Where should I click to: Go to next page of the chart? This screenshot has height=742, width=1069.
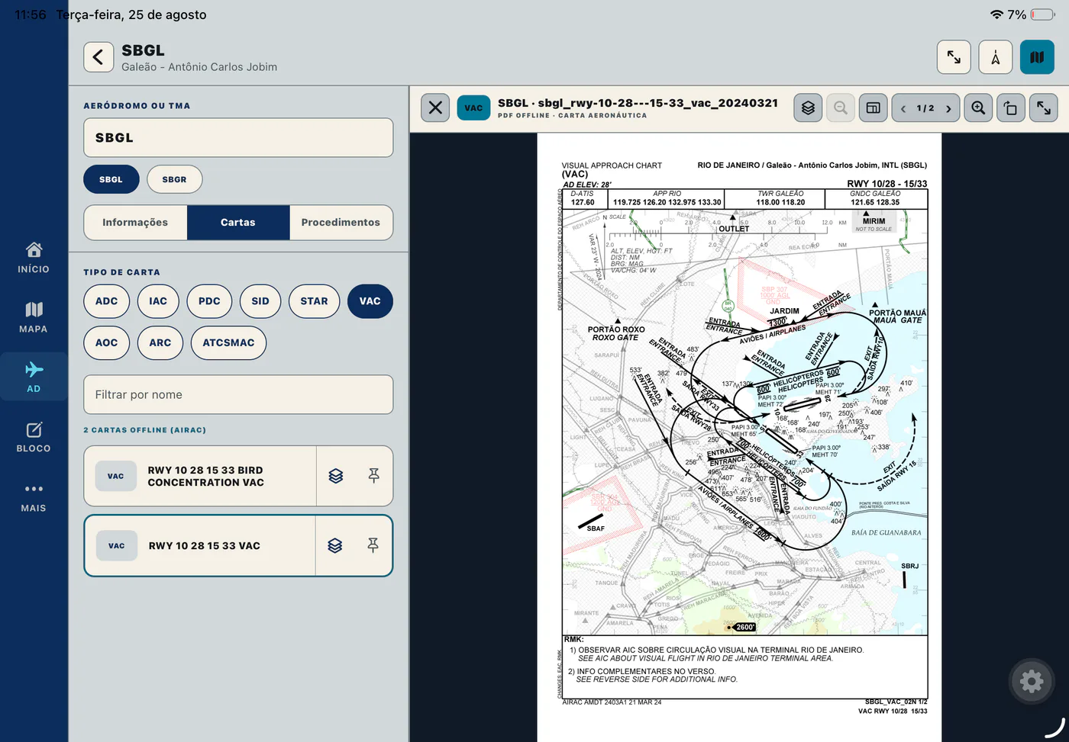(948, 108)
